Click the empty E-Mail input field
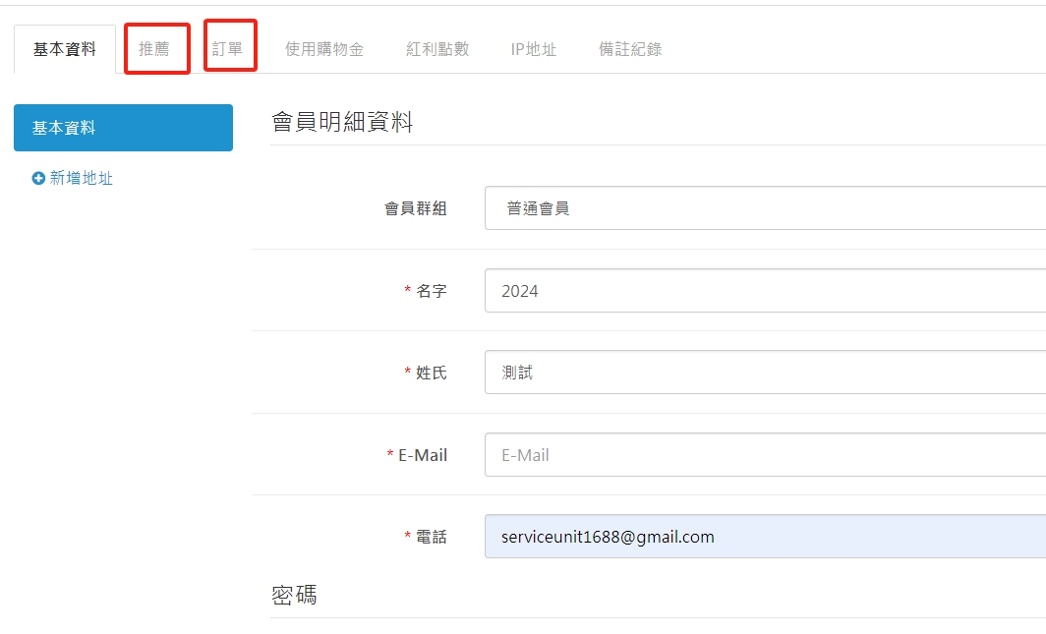This screenshot has height=634, width=1046. coord(765,455)
